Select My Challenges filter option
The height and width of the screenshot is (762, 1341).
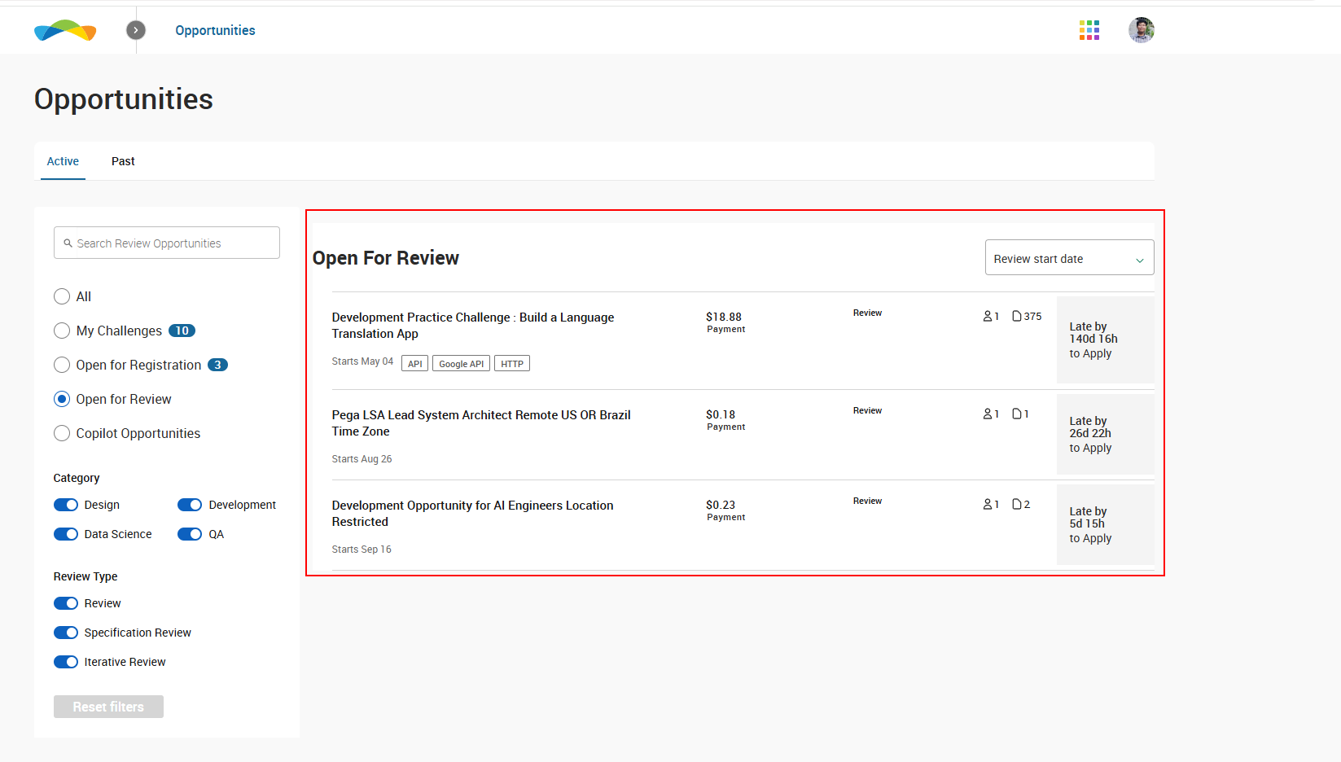click(x=62, y=331)
